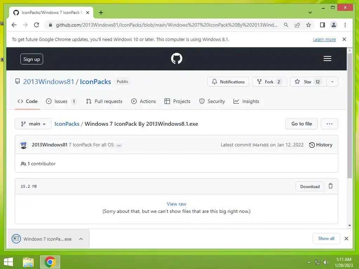359x269 pixels.
Task: Bookmark this page with the star icon
Action: click(x=309, y=25)
